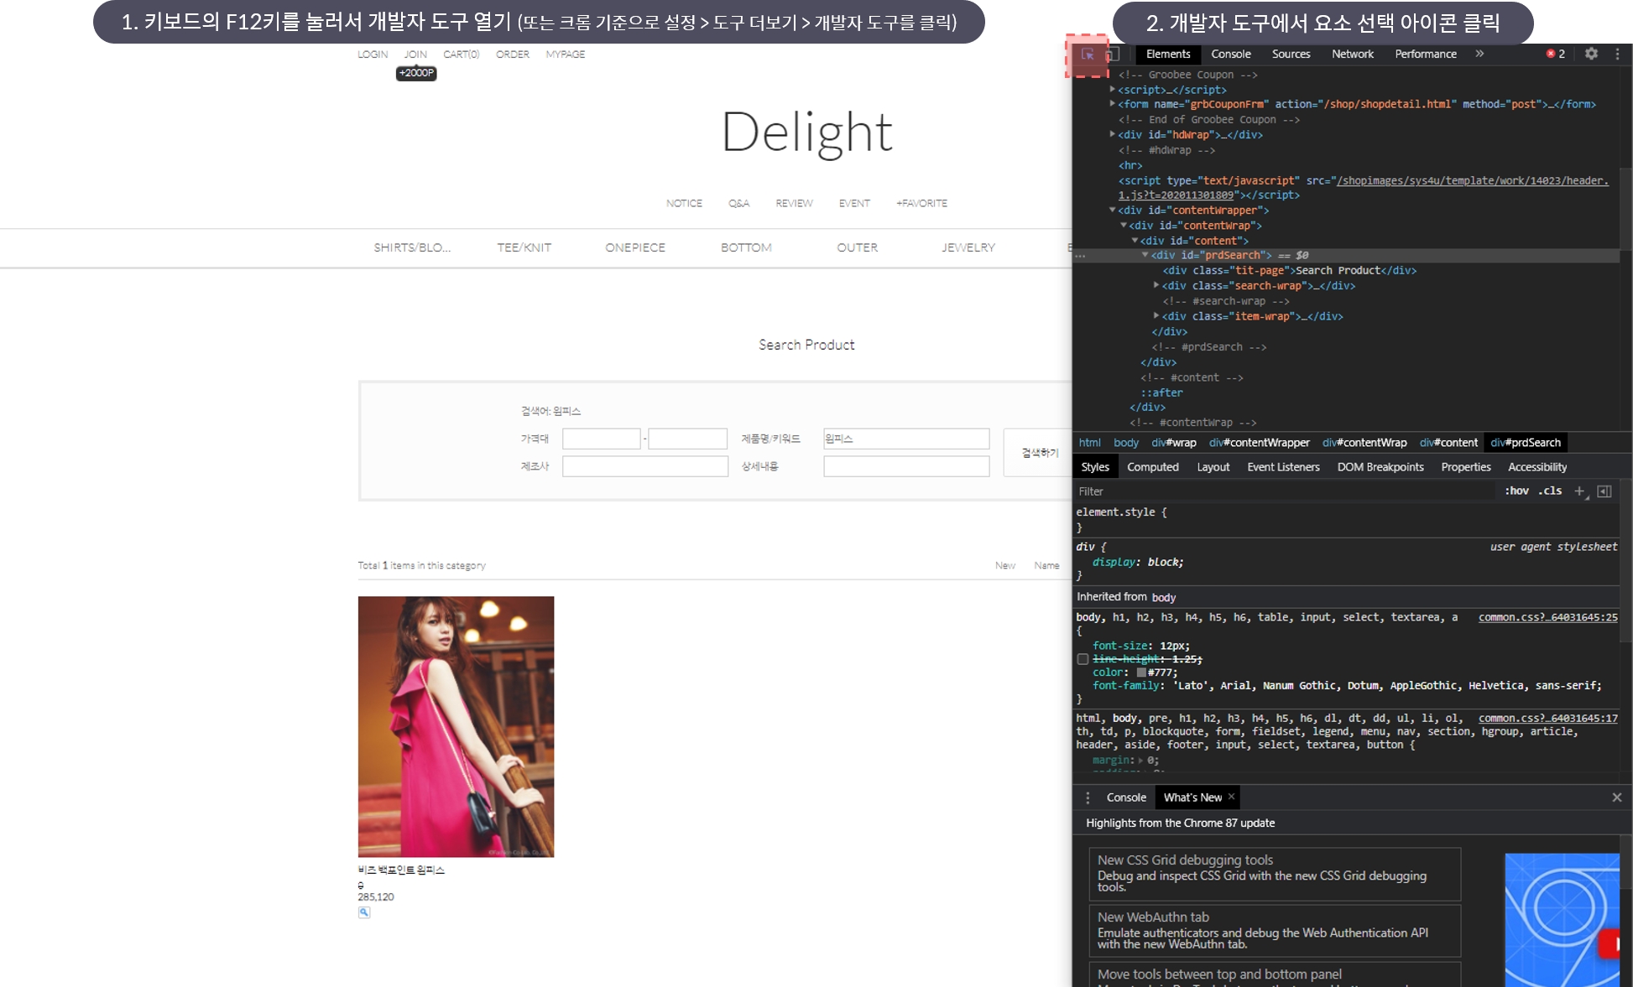The height and width of the screenshot is (987, 1633).
Task: Close the bottom drawer panel
Action: (x=1616, y=797)
